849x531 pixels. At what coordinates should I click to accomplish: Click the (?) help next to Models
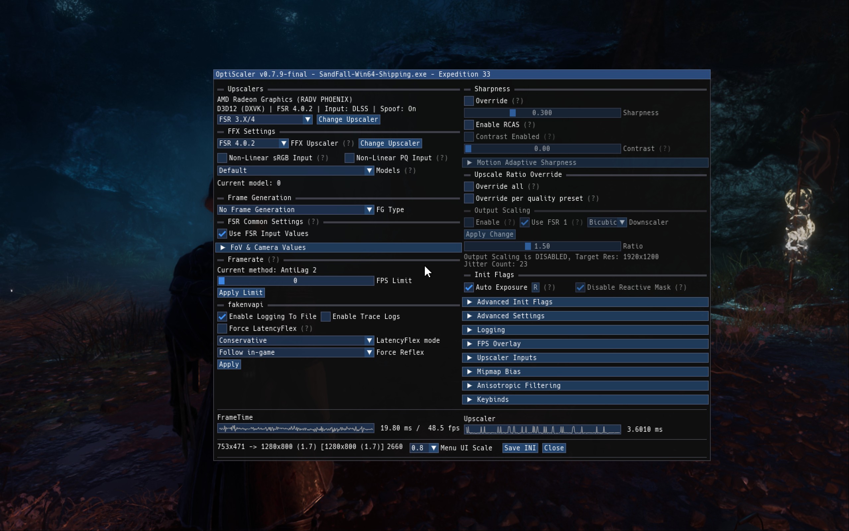[x=410, y=170]
